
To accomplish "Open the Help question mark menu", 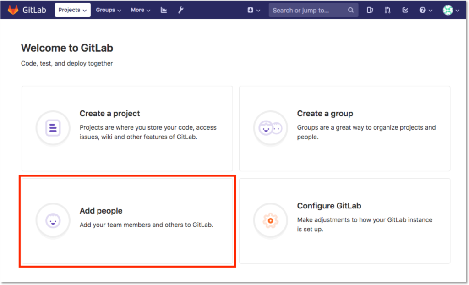I will pos(426,10).
